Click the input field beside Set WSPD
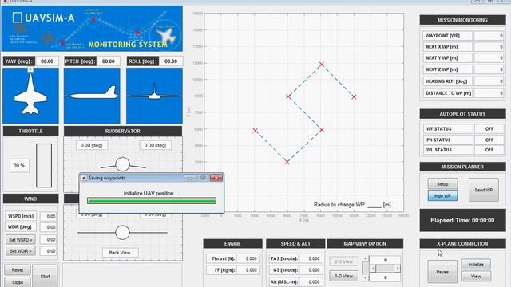This screenshot has height=287, width=511. pos(48,239)
